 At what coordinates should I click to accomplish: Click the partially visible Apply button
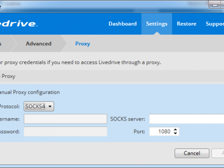click(218, 153)
